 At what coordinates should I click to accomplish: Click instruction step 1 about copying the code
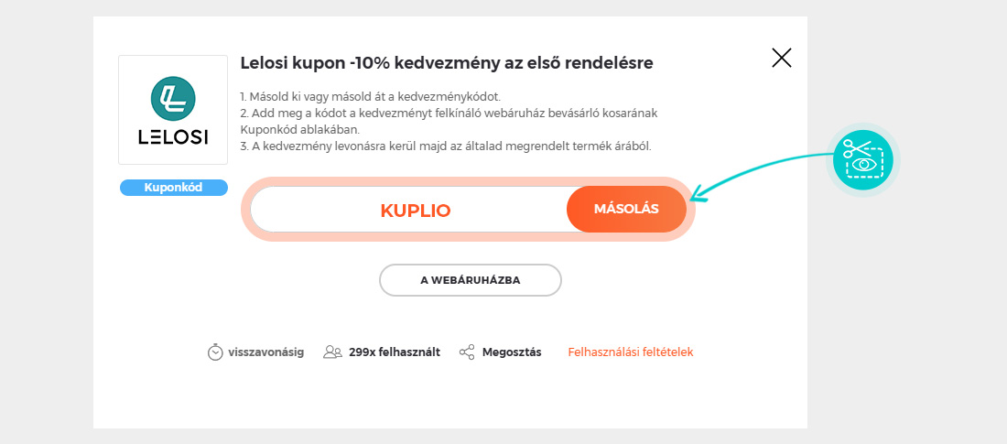[x=371, y=96]
